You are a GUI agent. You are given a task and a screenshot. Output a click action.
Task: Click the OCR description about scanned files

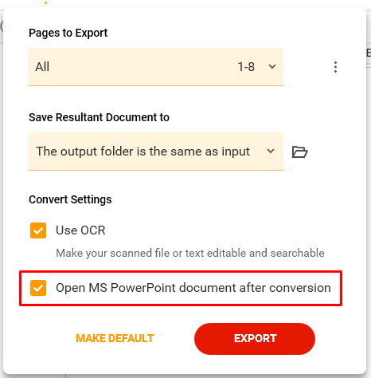190,253
